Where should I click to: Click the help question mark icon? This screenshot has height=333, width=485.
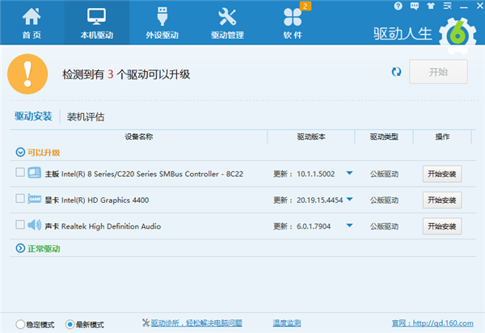coord(398,6)
